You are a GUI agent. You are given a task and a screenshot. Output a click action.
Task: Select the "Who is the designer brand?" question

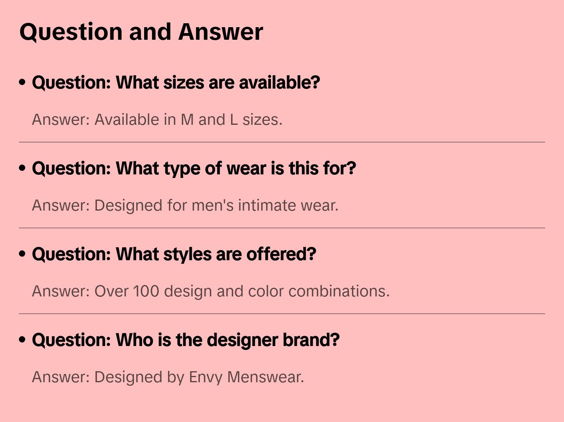186,340
